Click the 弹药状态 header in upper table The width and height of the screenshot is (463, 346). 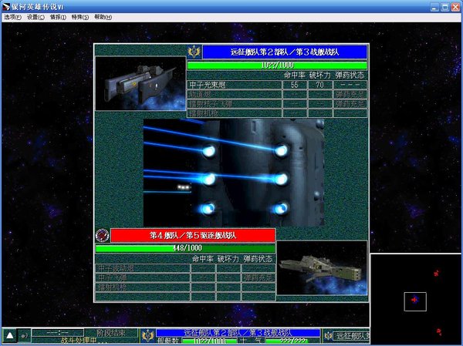[x=350, y=76]
